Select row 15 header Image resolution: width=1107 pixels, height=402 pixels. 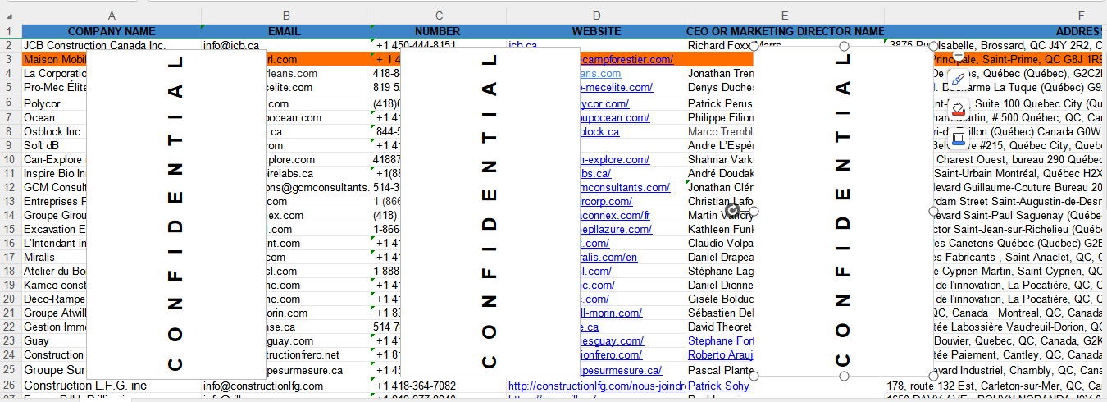pyautogui.click(x=11, y=230)
